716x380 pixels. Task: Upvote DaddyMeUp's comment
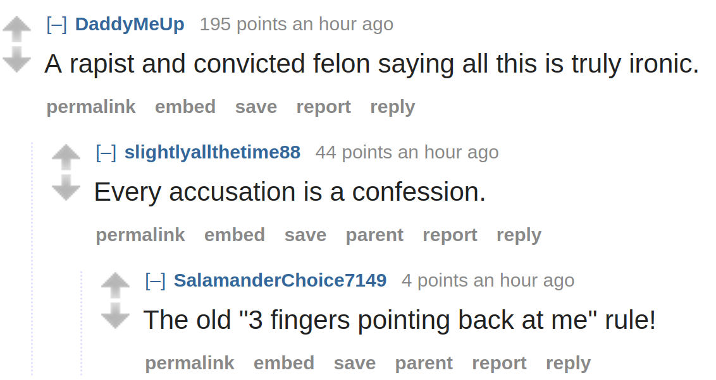[x=16, y=29]
